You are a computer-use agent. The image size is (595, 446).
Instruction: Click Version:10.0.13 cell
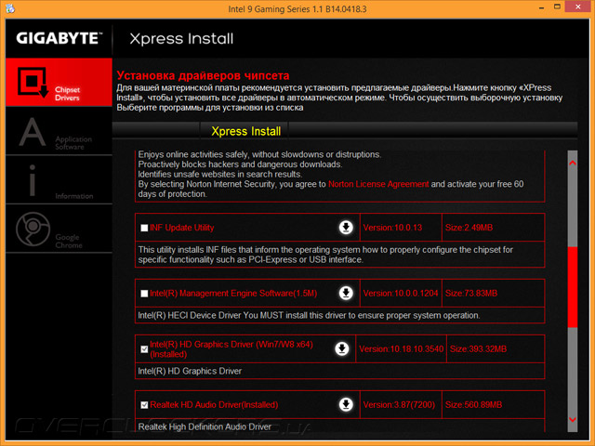[401, 228]
